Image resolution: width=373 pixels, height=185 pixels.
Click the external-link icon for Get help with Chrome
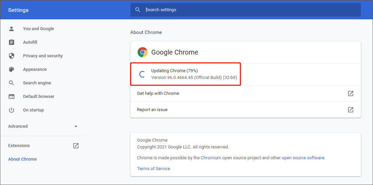point(350,94)
